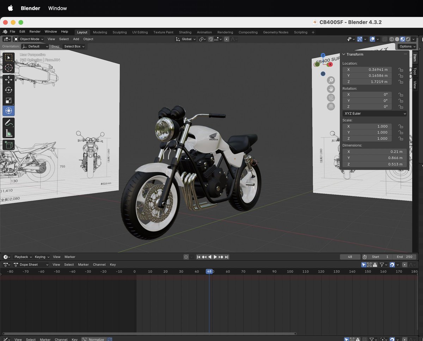This screenshot has width=423, height=341.
Task: Open the XYZ Euler rotation mode dropdown
Action: click(x=374, y=114)
